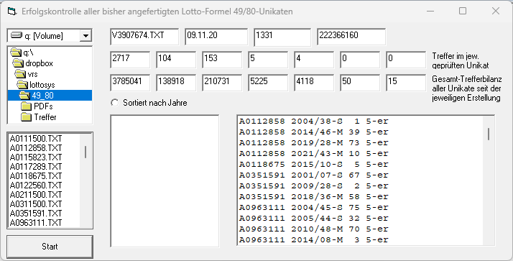513x261 pixels.
Task: Click the Unikat hits field showing 5
Action: tap(268, 60)
